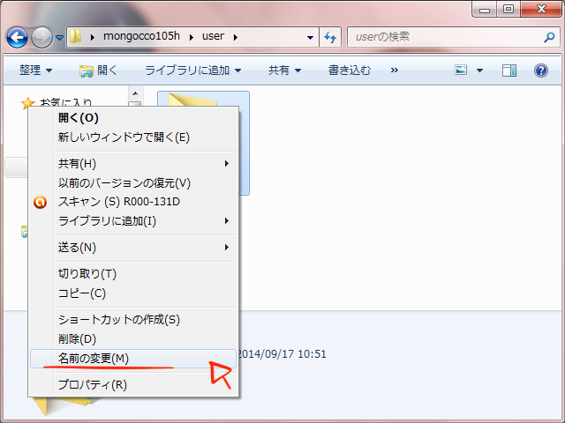Image resolution: width=565 pixels, height=423 pixels.
Task: Select 削除(D) in the context menu
Action: (x=77, y=338)
